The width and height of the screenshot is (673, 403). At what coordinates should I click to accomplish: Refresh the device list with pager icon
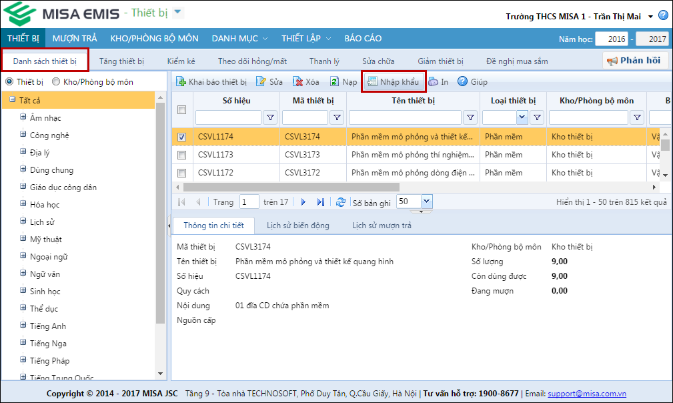[x=341, y=201]
